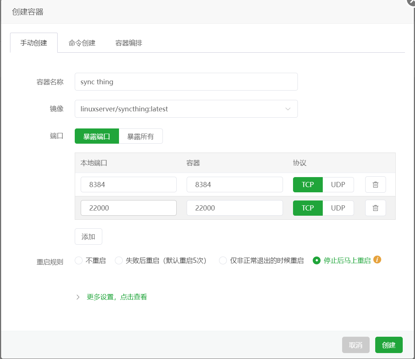This screenshot has width=415, height=359.
Task: Switch to the 容器编排 tab
Action: (x=129, y=43)
